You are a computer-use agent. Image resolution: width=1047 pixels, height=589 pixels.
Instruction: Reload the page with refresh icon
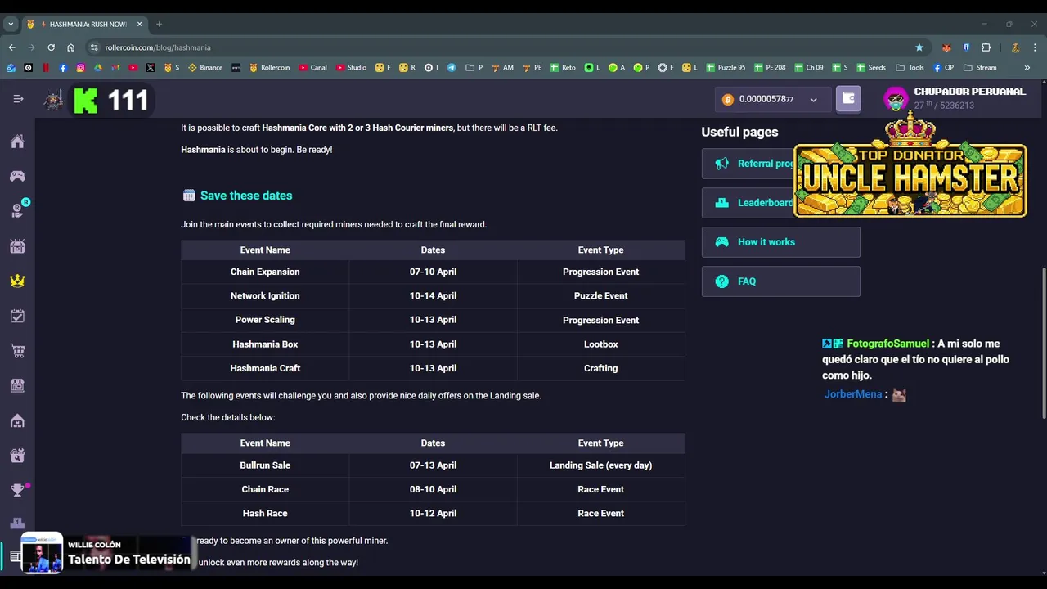(51, 47)
